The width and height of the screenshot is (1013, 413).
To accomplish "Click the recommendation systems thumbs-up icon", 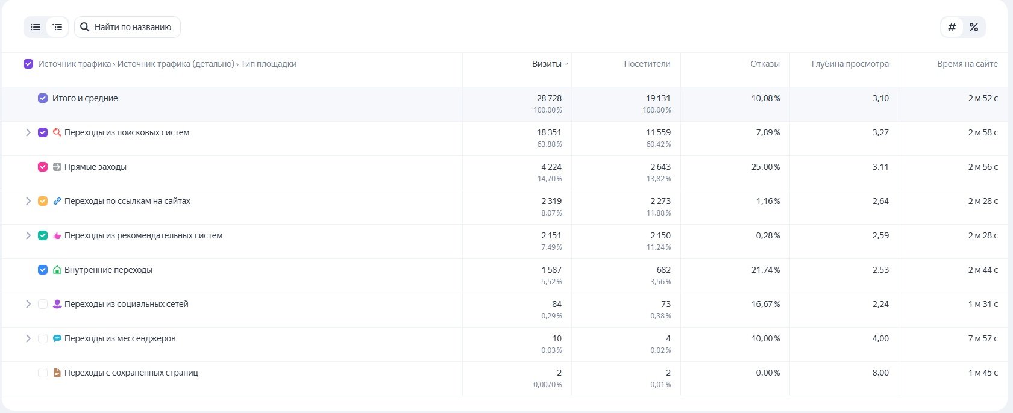I will [x=57, y=235].
